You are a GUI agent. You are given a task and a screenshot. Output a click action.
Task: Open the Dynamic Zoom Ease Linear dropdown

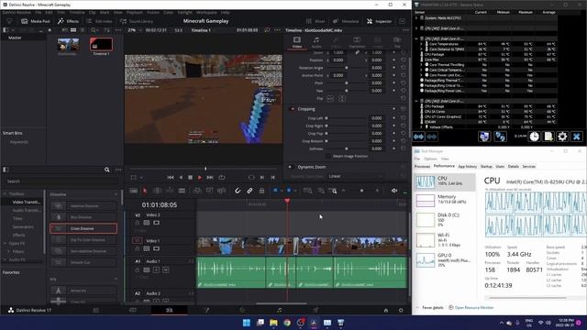tap(356, 176)
